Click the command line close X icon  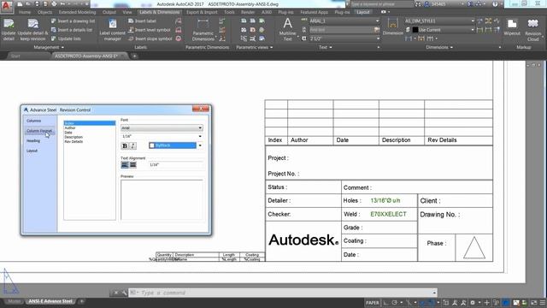pyautogui.click(x=116, y=293)
